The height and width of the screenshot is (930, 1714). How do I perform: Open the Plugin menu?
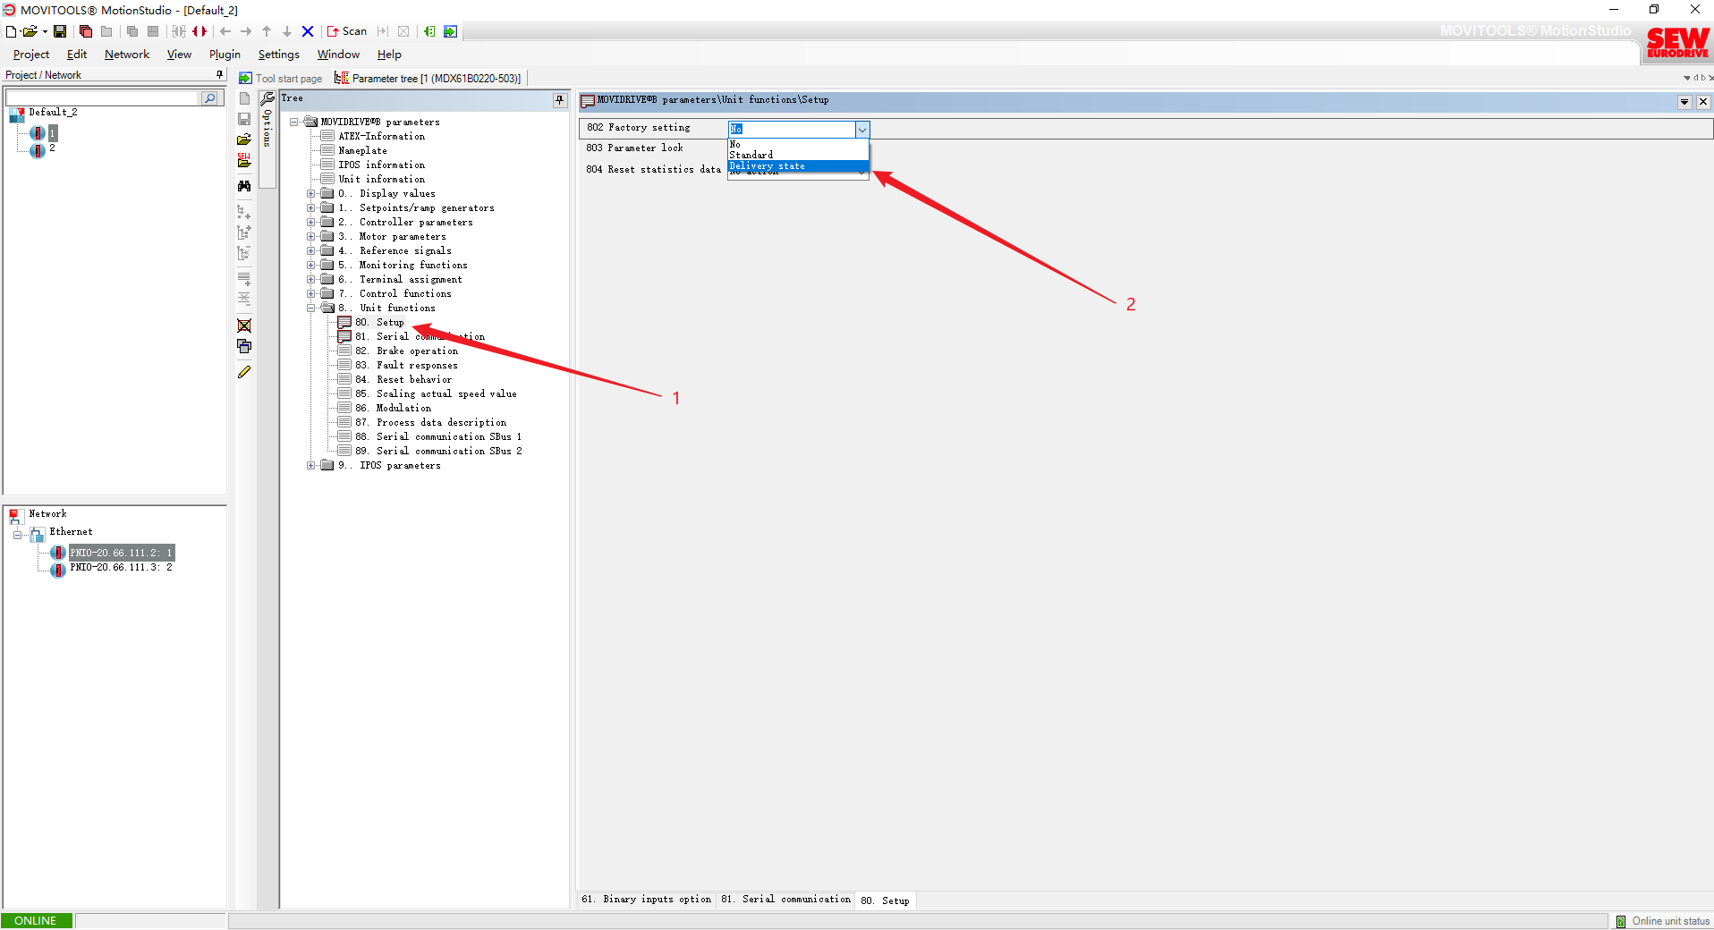pyautogui.click(x=225, y=55)
